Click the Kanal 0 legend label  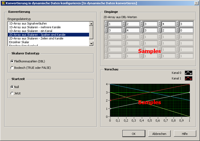[177, 73]
